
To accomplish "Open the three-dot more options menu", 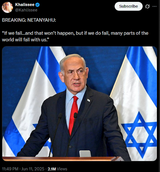I will (155, 6).
